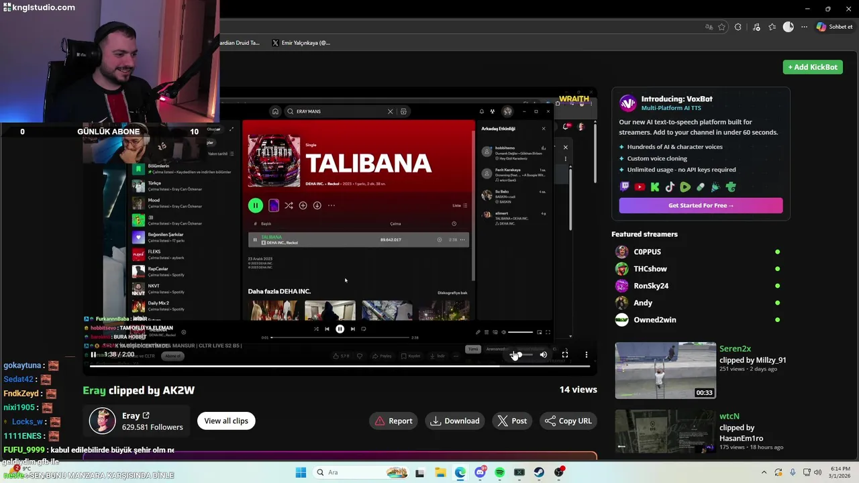Share clip via X Post button

pyautogui.click(x=513, y=421)
